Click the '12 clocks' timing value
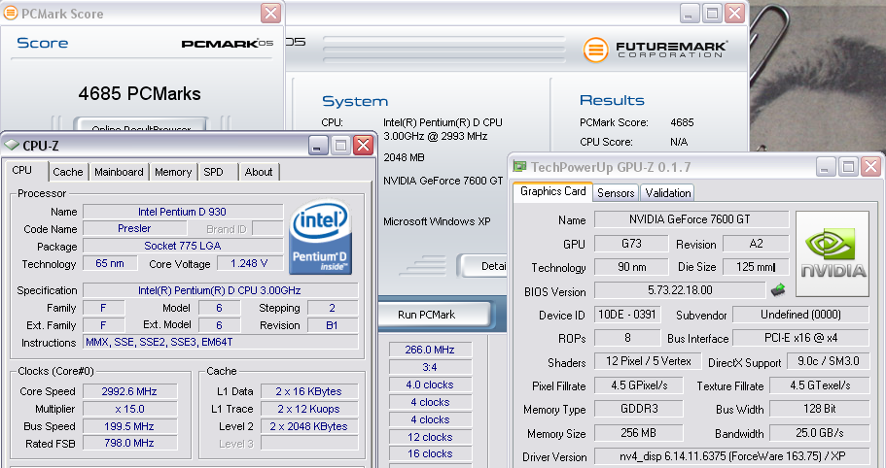 point(430,437)
